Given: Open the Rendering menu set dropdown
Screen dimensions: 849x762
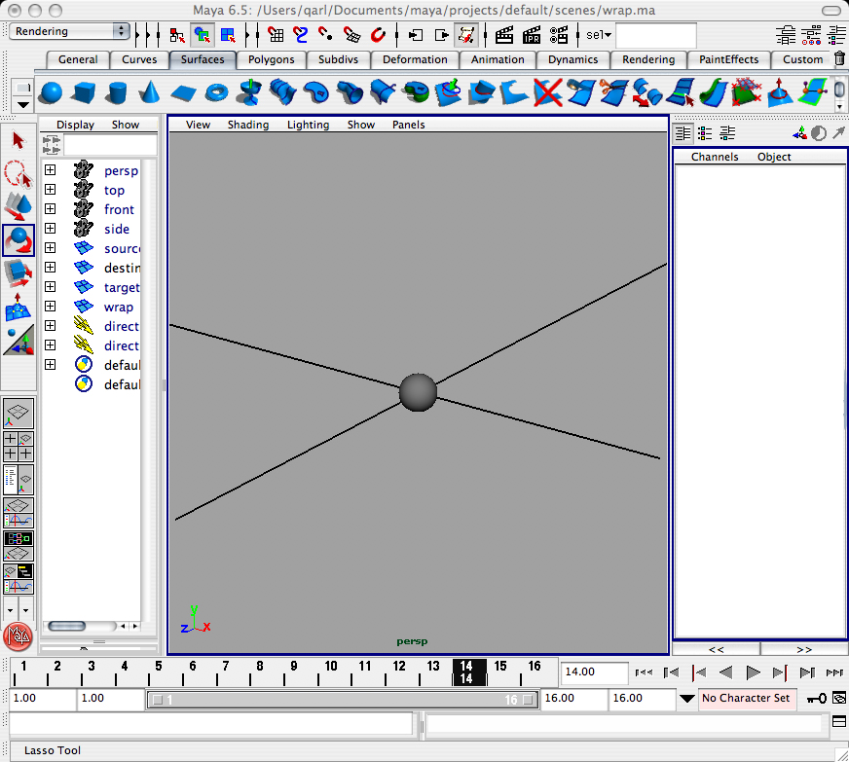Looking at the screenshot, I should point(69,31).
